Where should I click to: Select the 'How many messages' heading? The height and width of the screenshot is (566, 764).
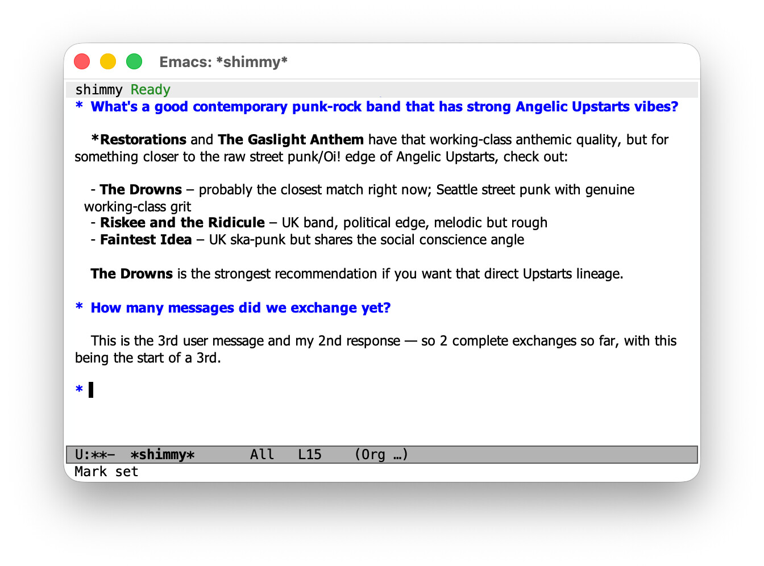pos(240,307)
